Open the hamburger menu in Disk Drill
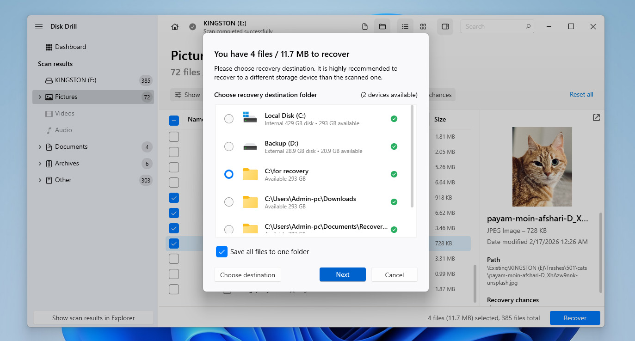This screenshot has width=635, height=341. (39, 27)
